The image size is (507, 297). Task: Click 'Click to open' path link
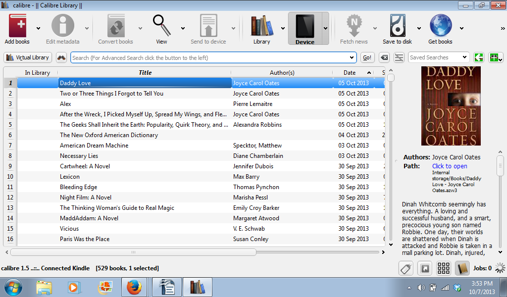click(450, 166)
